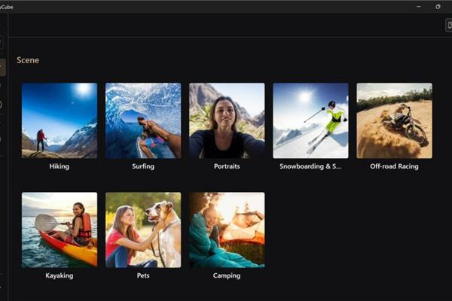Choose the Portraits scene picture

(227, 120)
